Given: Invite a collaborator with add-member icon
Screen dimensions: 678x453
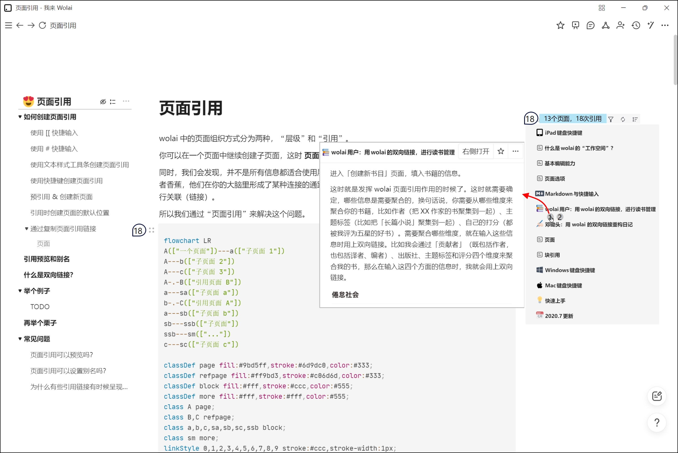Looking at the screenshot, I should 621,25.
